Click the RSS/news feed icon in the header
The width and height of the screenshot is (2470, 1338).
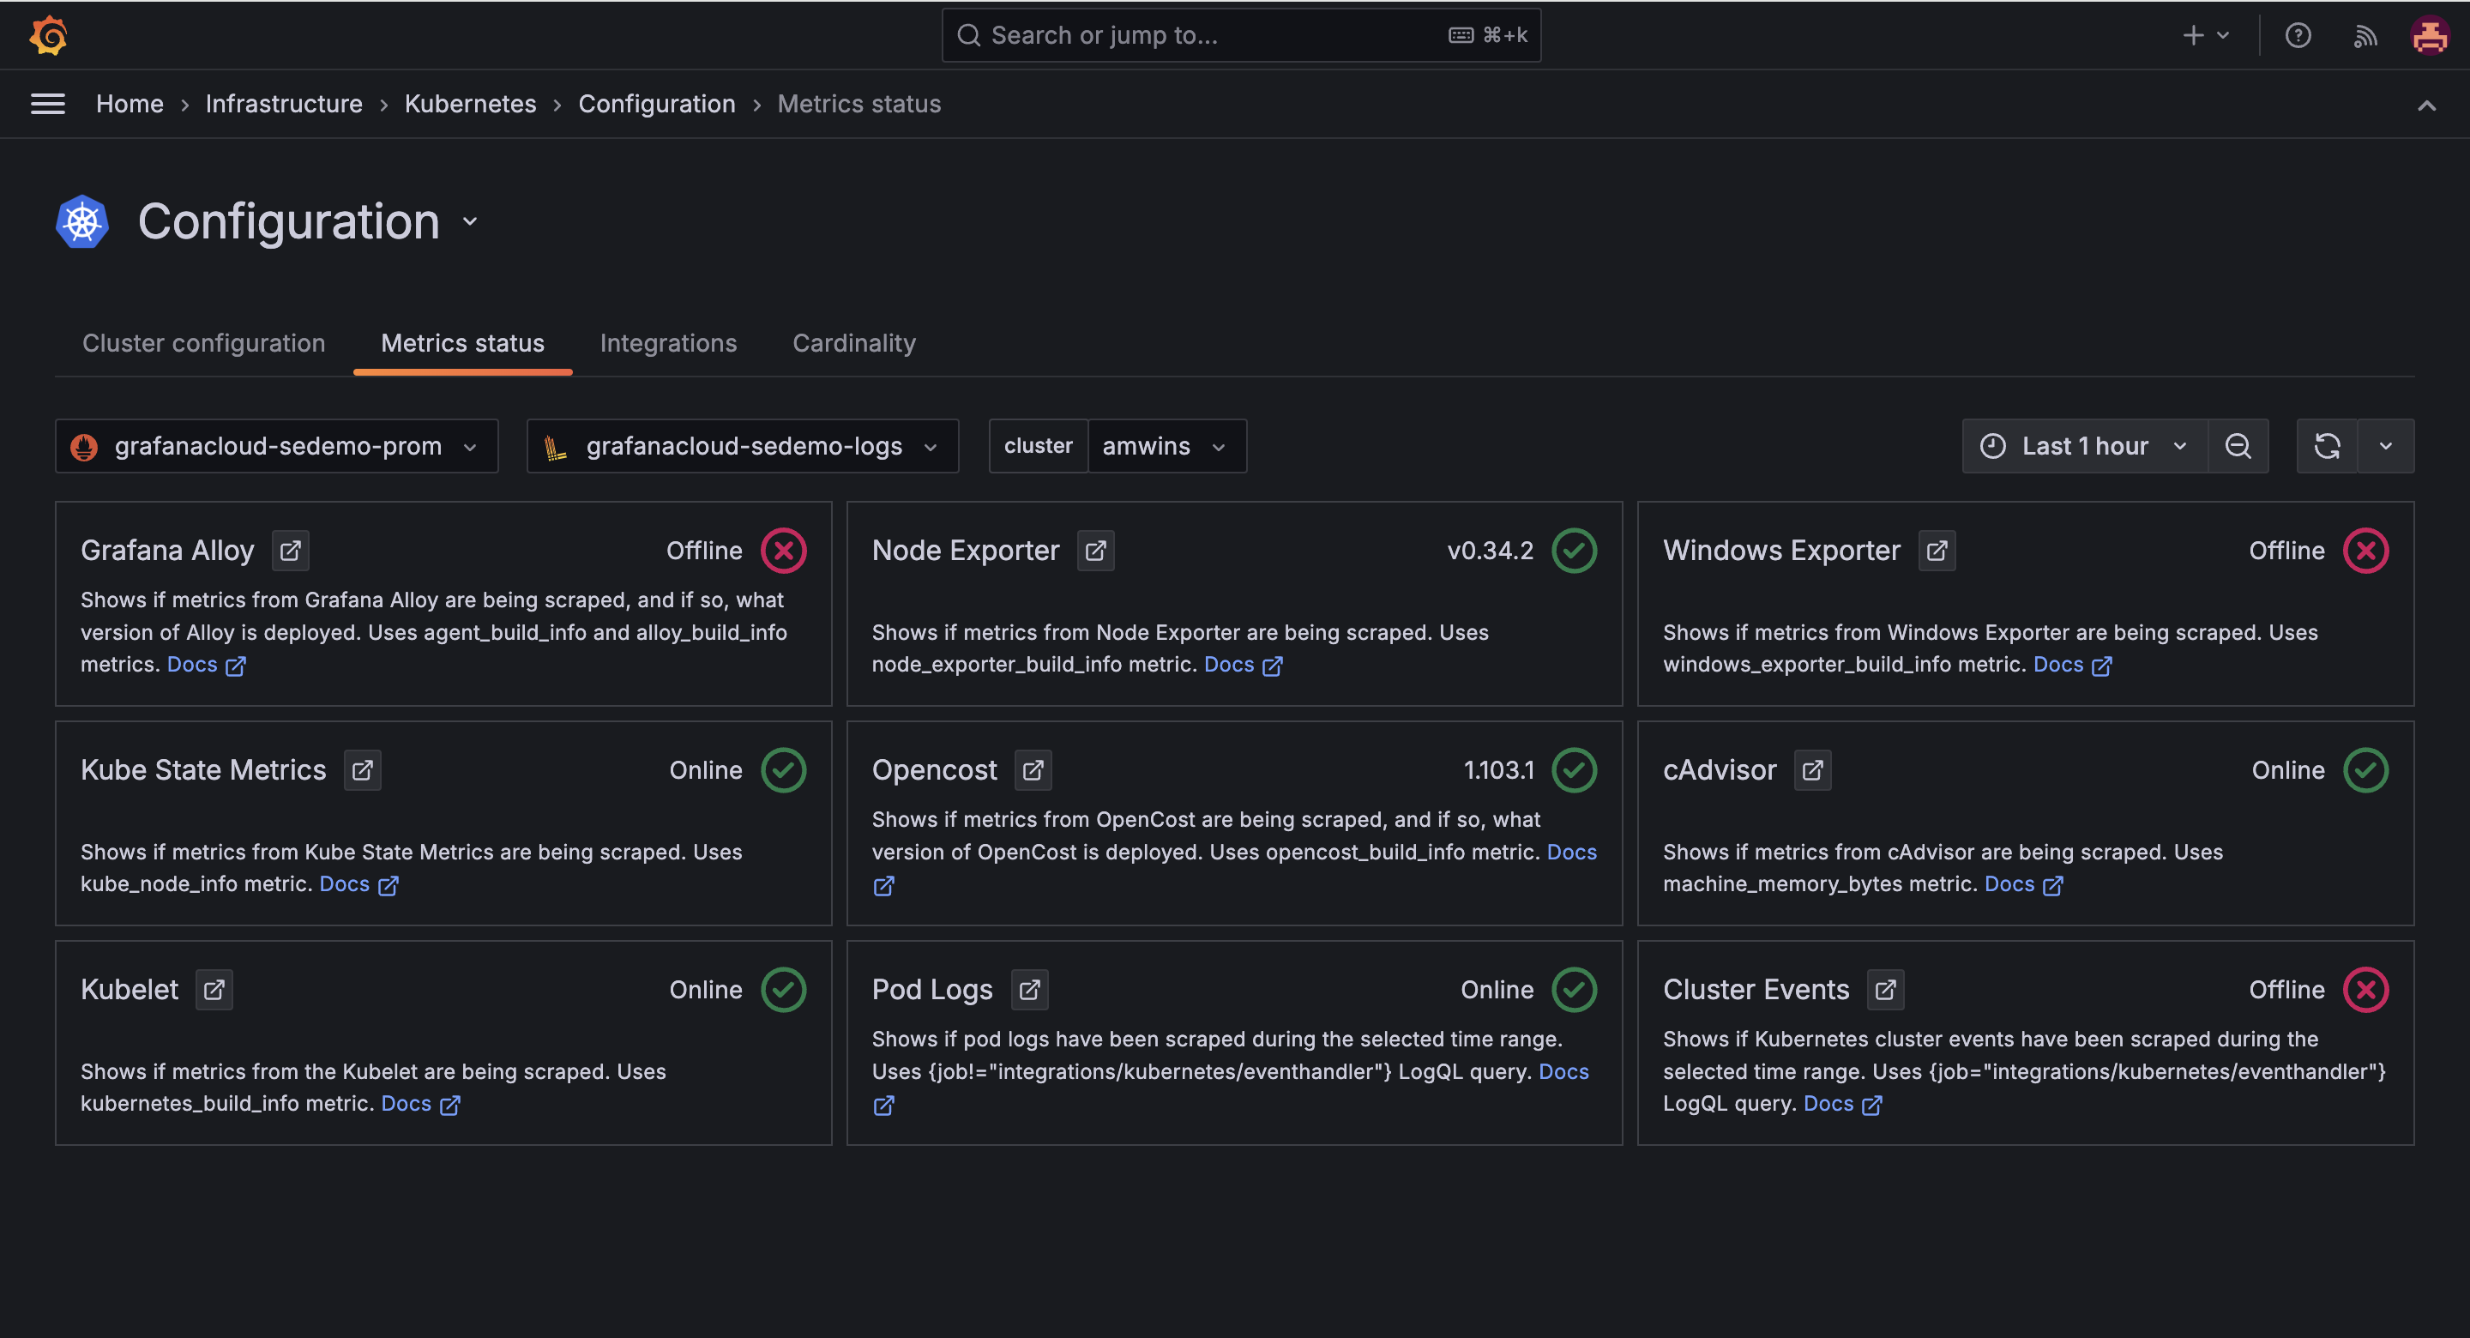pyautogui.click(x=2365, y=34)
